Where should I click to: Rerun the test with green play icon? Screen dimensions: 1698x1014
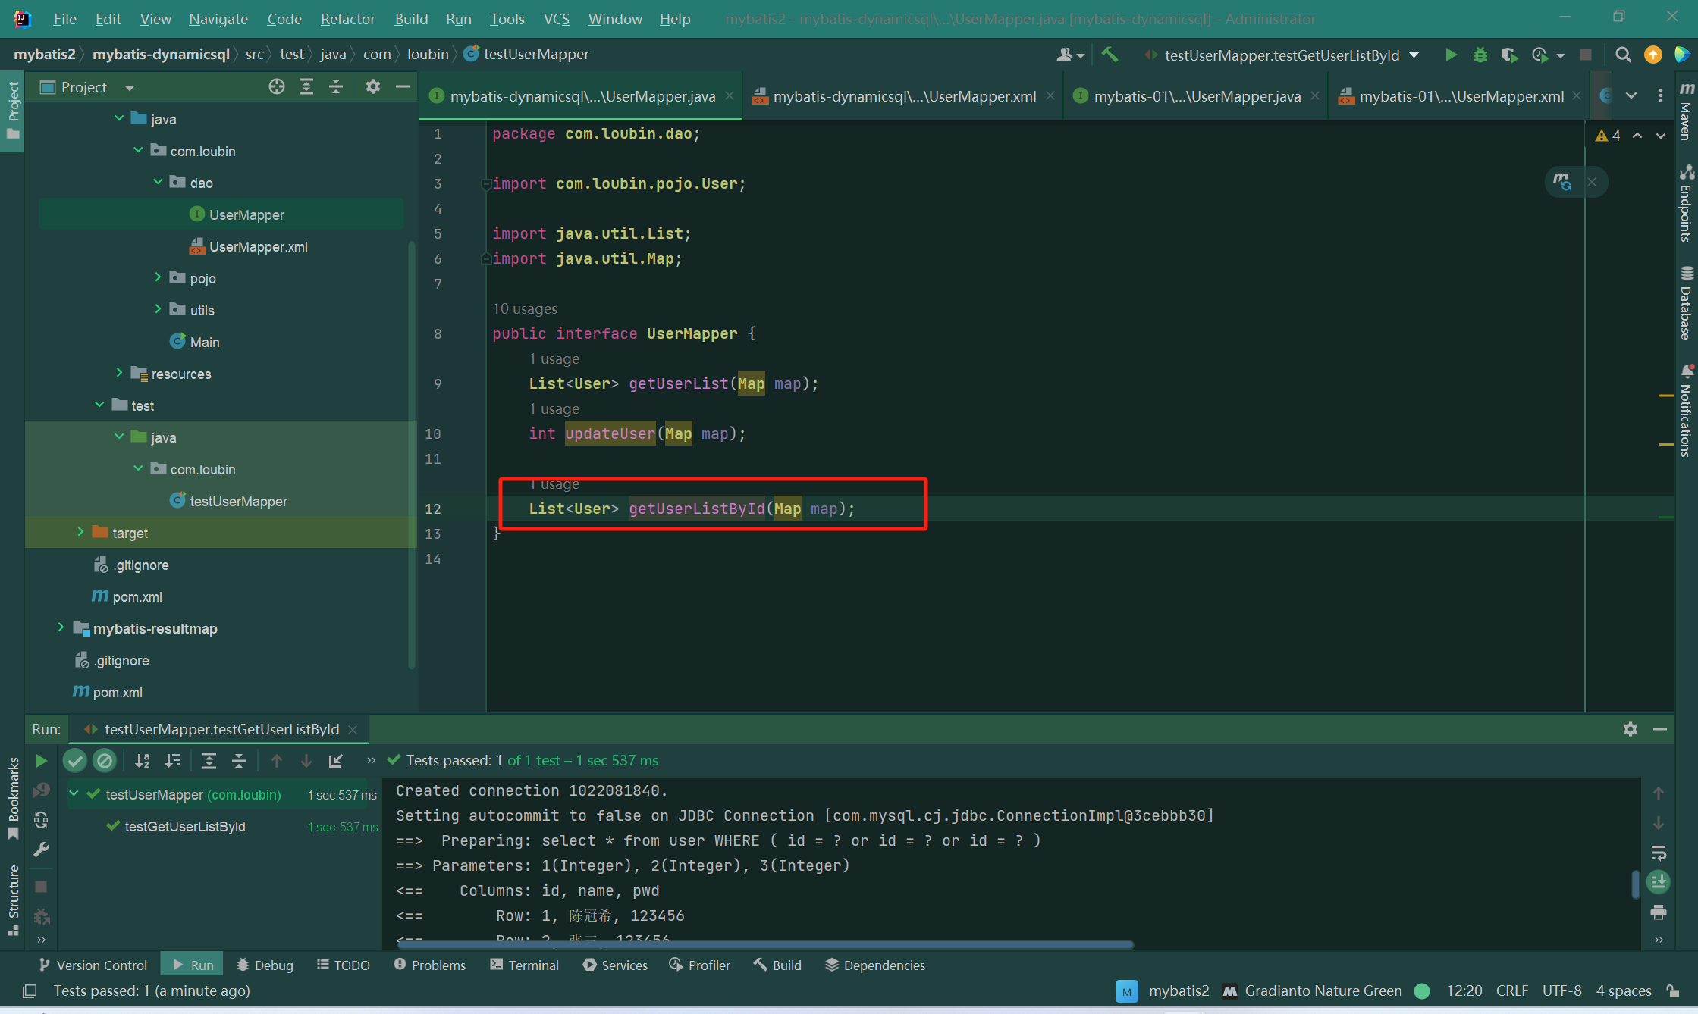(42, 760)
